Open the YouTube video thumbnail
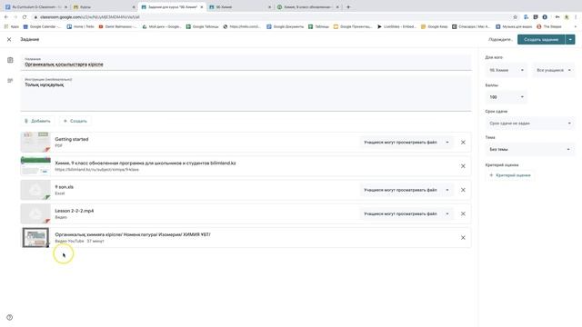The width and height of the screenshot is (582, 327). [x=35, y=238]
